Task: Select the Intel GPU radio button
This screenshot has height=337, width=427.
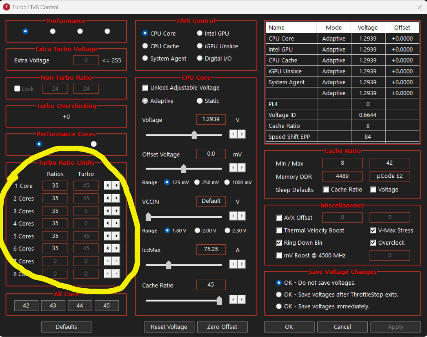Action: coord(199,33)
